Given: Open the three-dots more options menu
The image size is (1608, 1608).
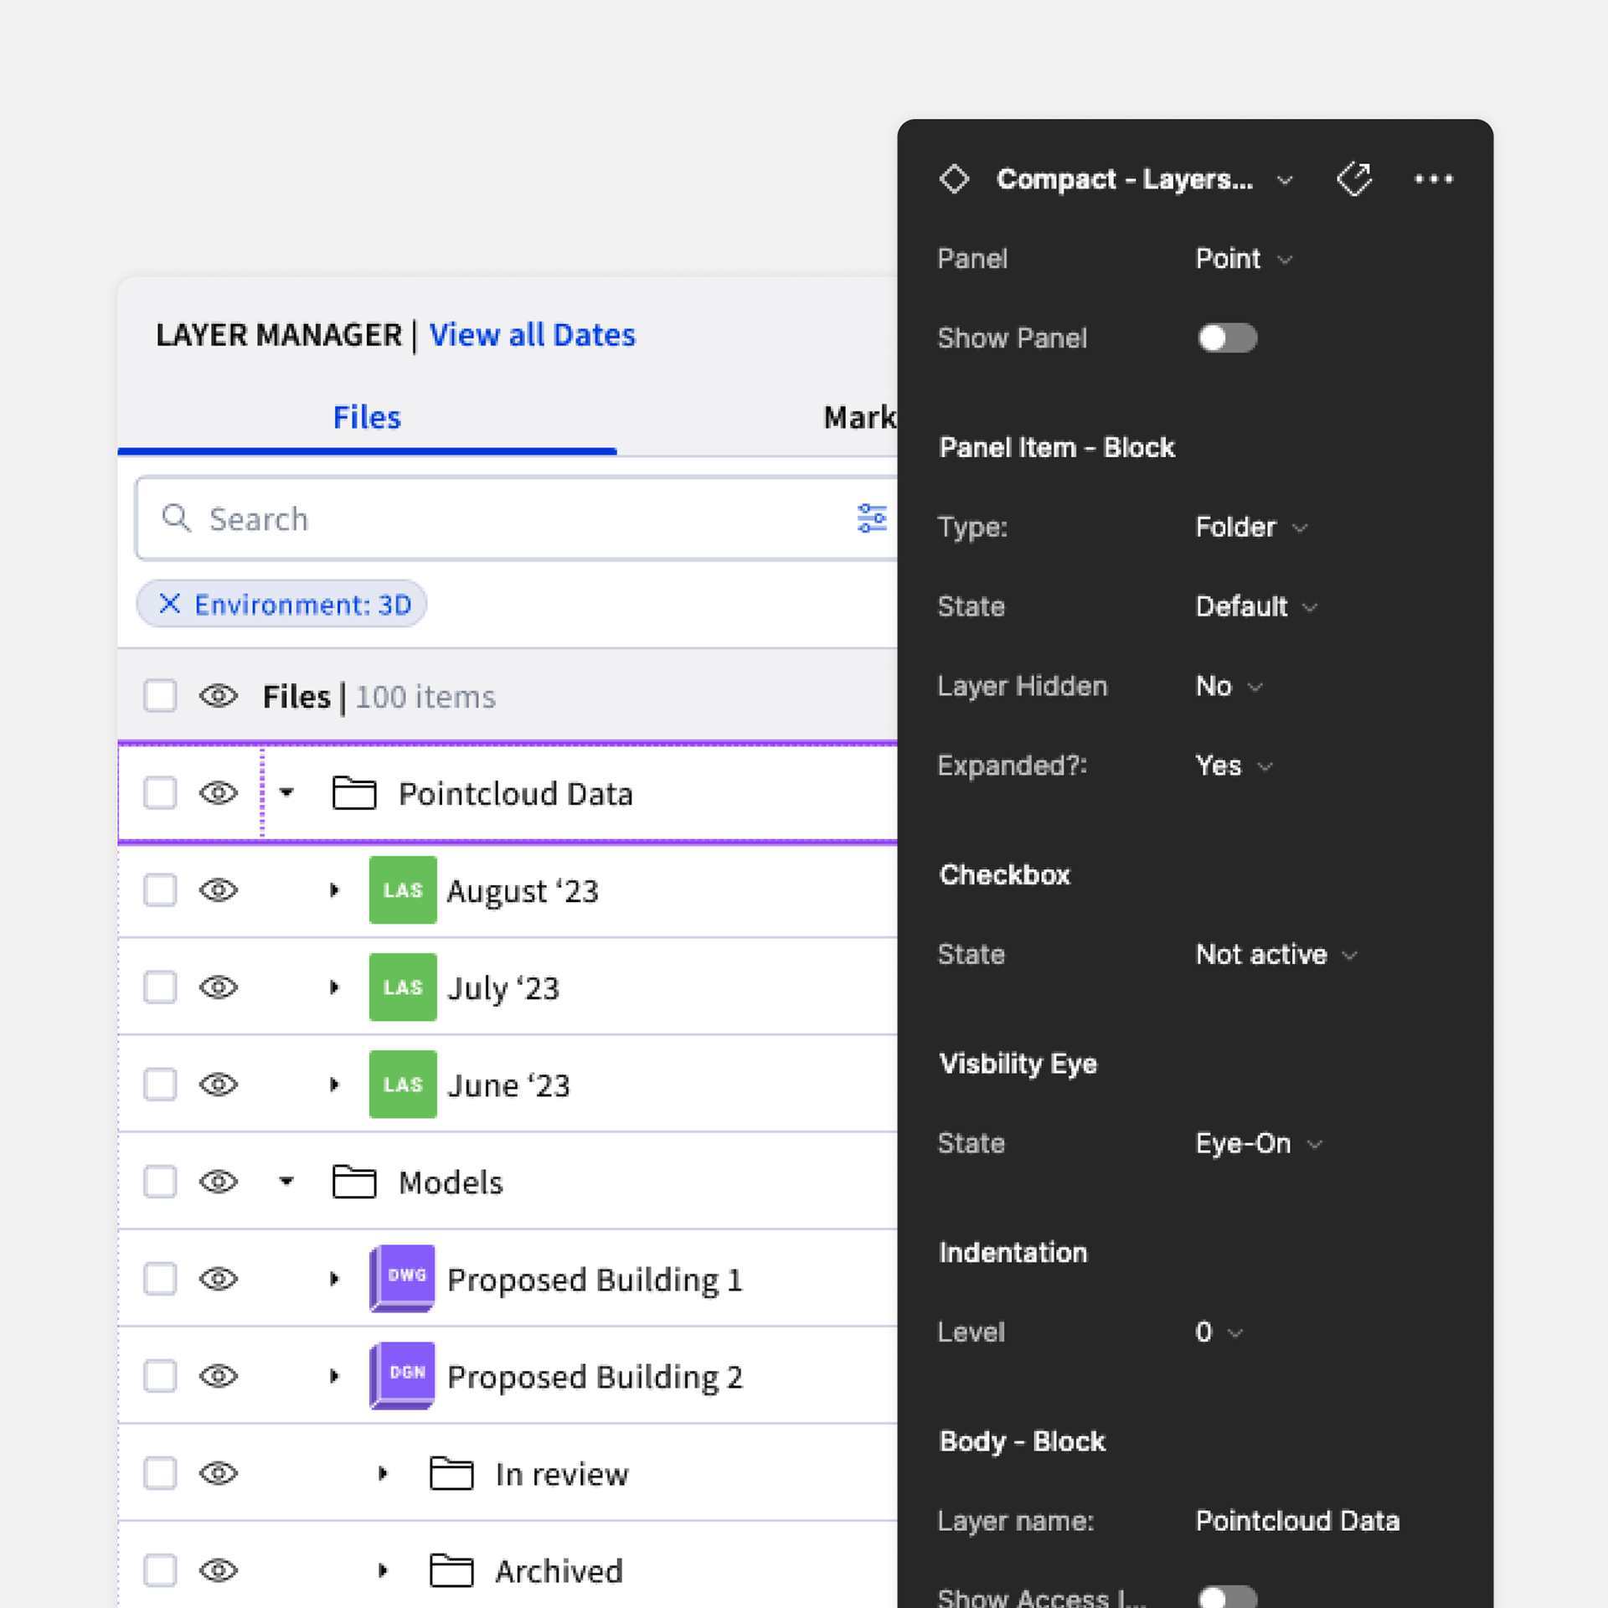Looking at the screenshot, I should tap(1433, 179).
